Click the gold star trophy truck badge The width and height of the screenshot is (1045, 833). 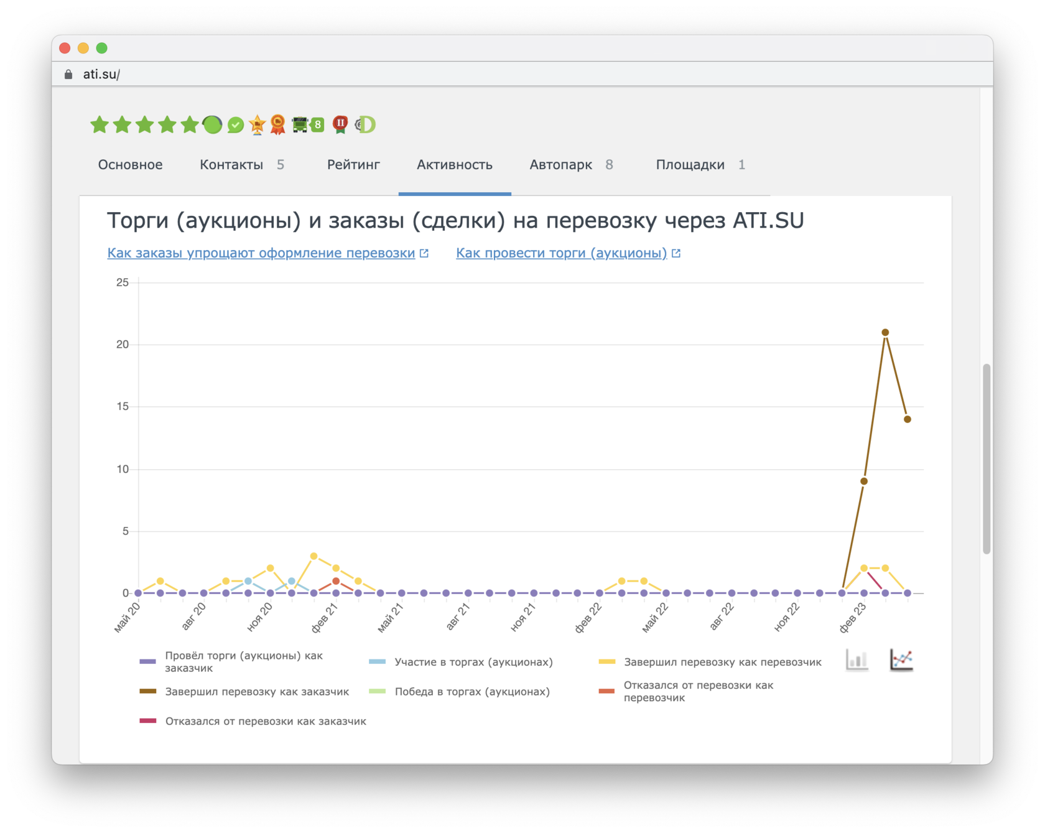pos(257,125)
